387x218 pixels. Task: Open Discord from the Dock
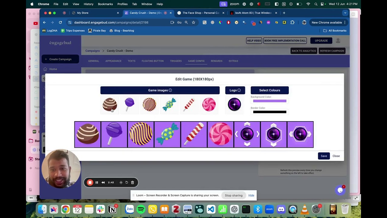[281, 209]
